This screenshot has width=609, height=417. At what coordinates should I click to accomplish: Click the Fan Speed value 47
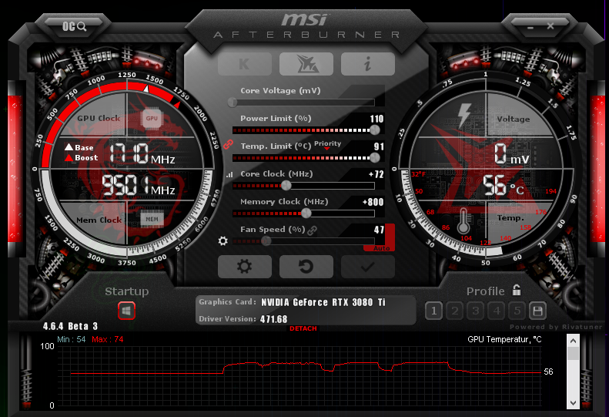coord(379,230)
